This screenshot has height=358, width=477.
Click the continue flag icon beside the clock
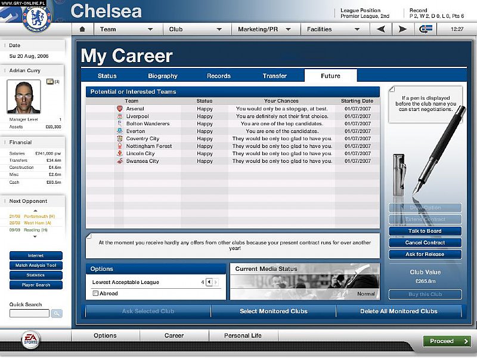coord(425,28)
